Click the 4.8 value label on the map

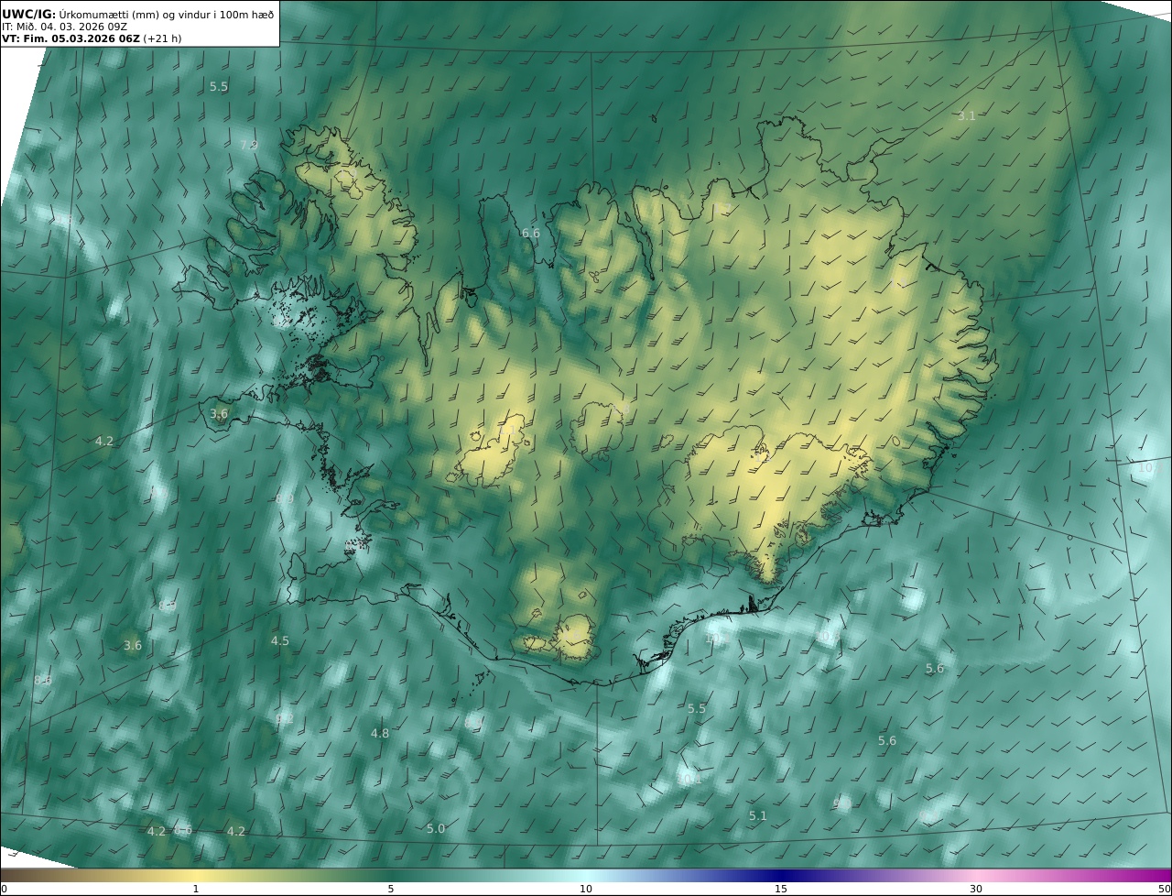tap(380, 733)
